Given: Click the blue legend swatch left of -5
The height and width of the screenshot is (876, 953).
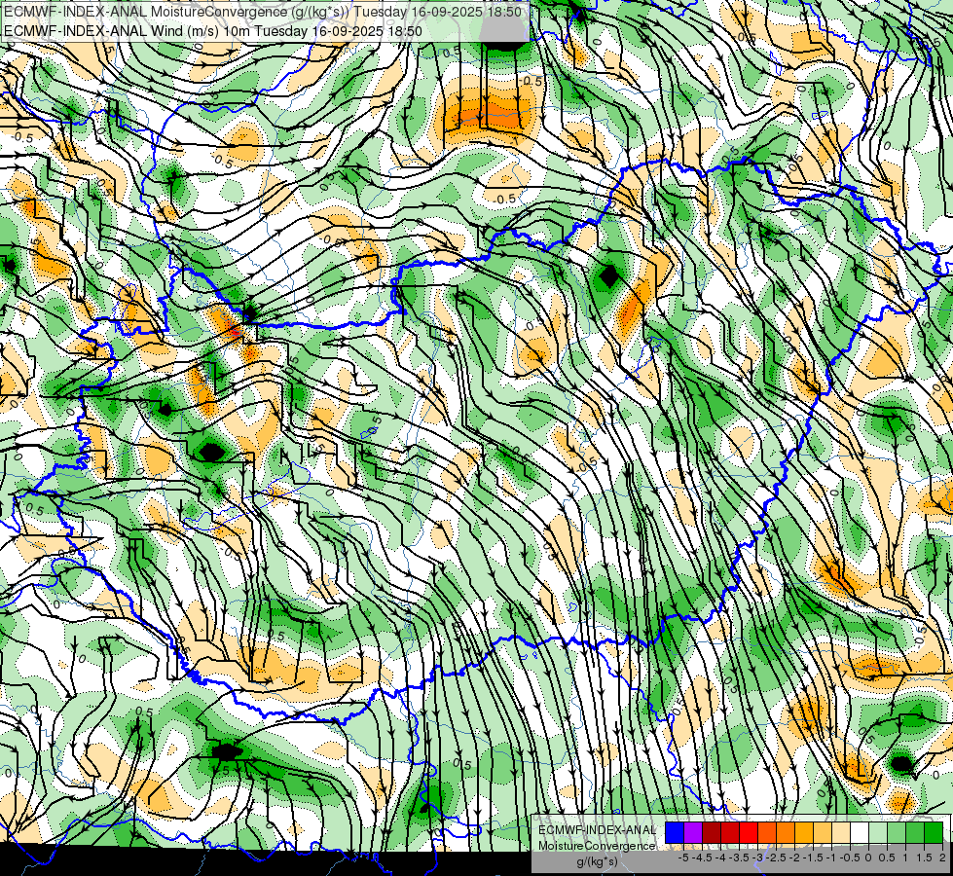Looking at the screenshot, I should (x=675, y=832).
